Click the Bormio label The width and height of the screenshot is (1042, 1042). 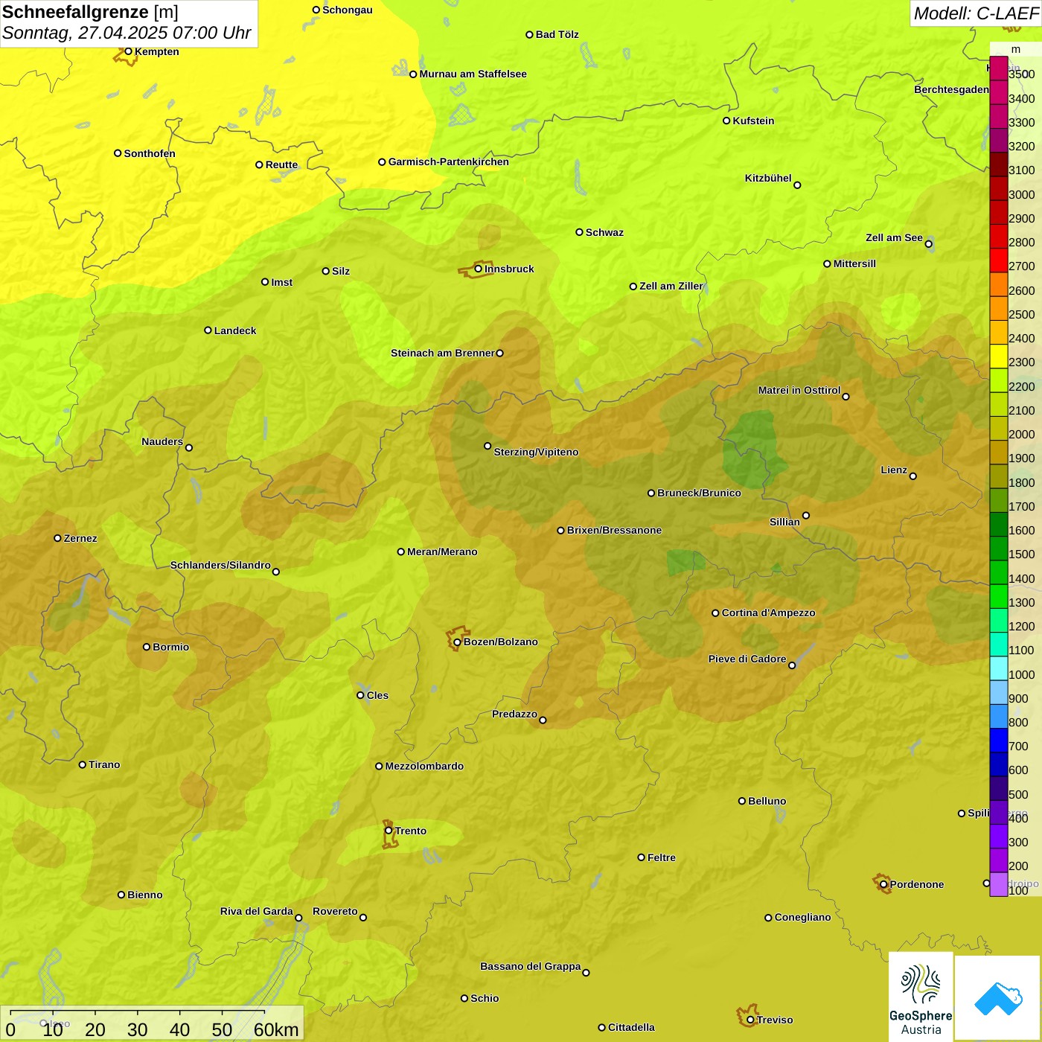pos(170,647)
